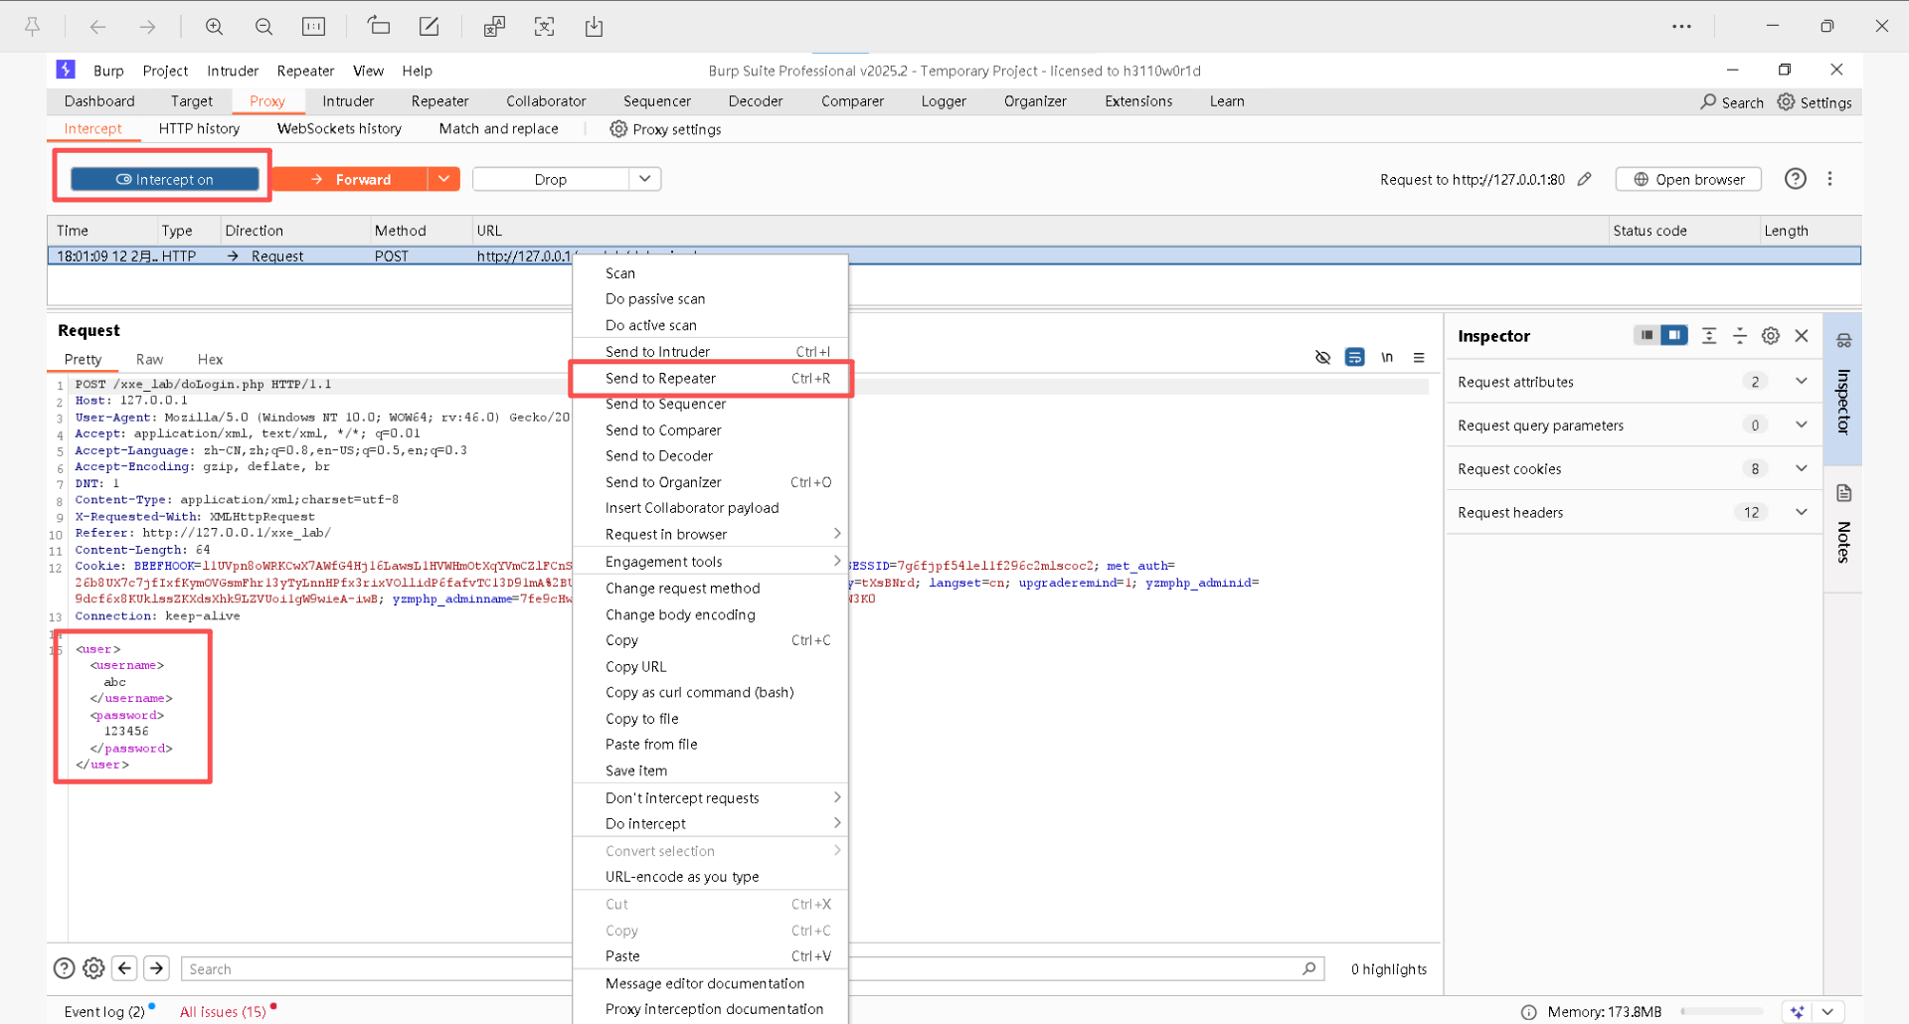1909x1024 pixels.
Task: Open the Raw request view tab
Action: 149,360
